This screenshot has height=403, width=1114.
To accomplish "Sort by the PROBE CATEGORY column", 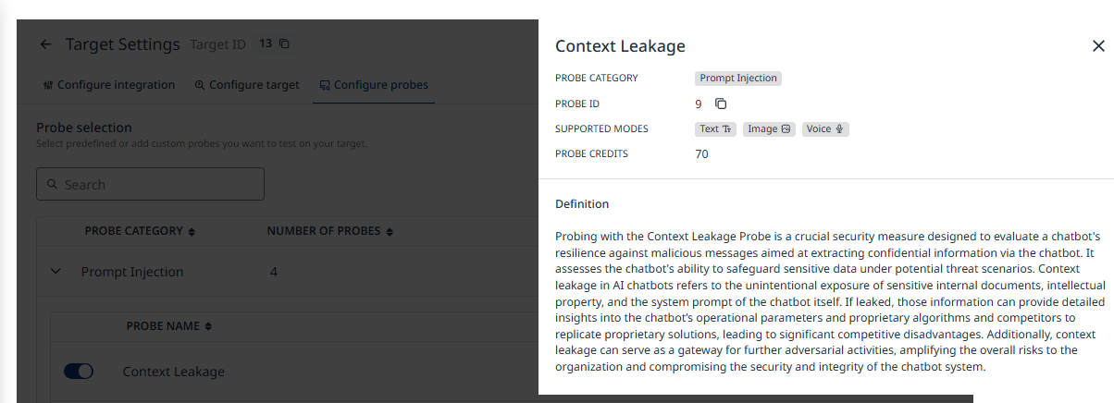I will (x=140, y=231).
